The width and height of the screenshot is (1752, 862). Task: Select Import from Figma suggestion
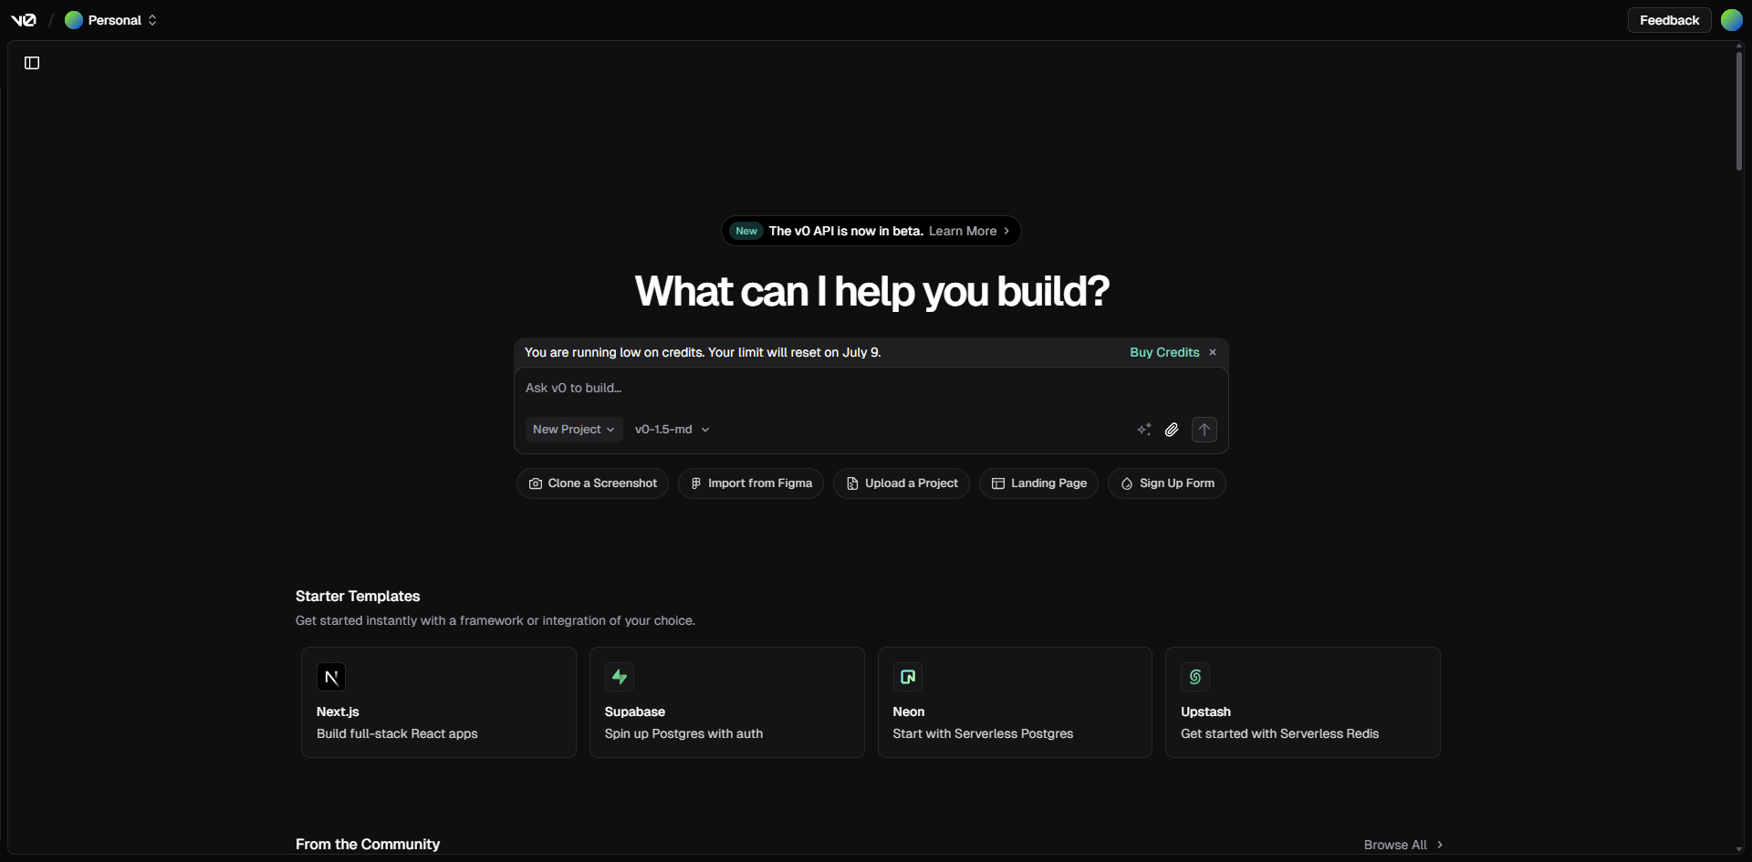(751, 483)
